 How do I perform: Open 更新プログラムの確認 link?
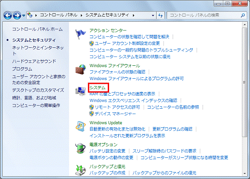click(172, 129)
